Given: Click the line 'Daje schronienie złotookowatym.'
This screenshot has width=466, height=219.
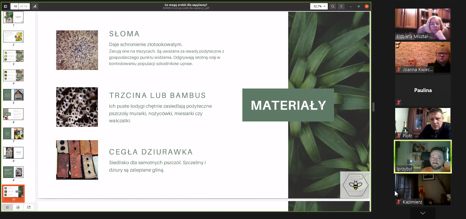Looking at the screenshot, I should (x=146, y=44).
